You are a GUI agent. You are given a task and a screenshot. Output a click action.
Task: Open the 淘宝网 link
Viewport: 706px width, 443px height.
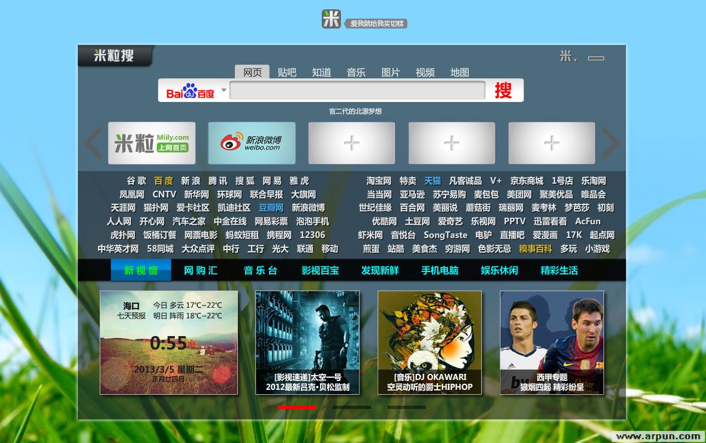tap(379, 181)
